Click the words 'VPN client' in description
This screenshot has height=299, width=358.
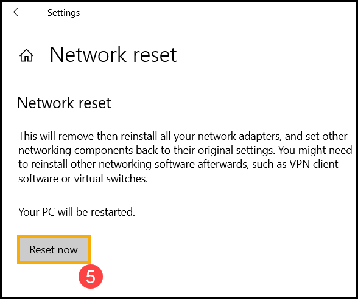tap(314, 164)
